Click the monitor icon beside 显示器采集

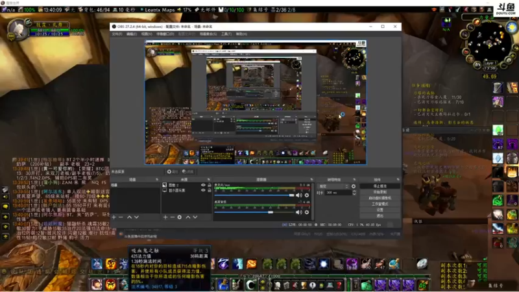coord(165,190)
